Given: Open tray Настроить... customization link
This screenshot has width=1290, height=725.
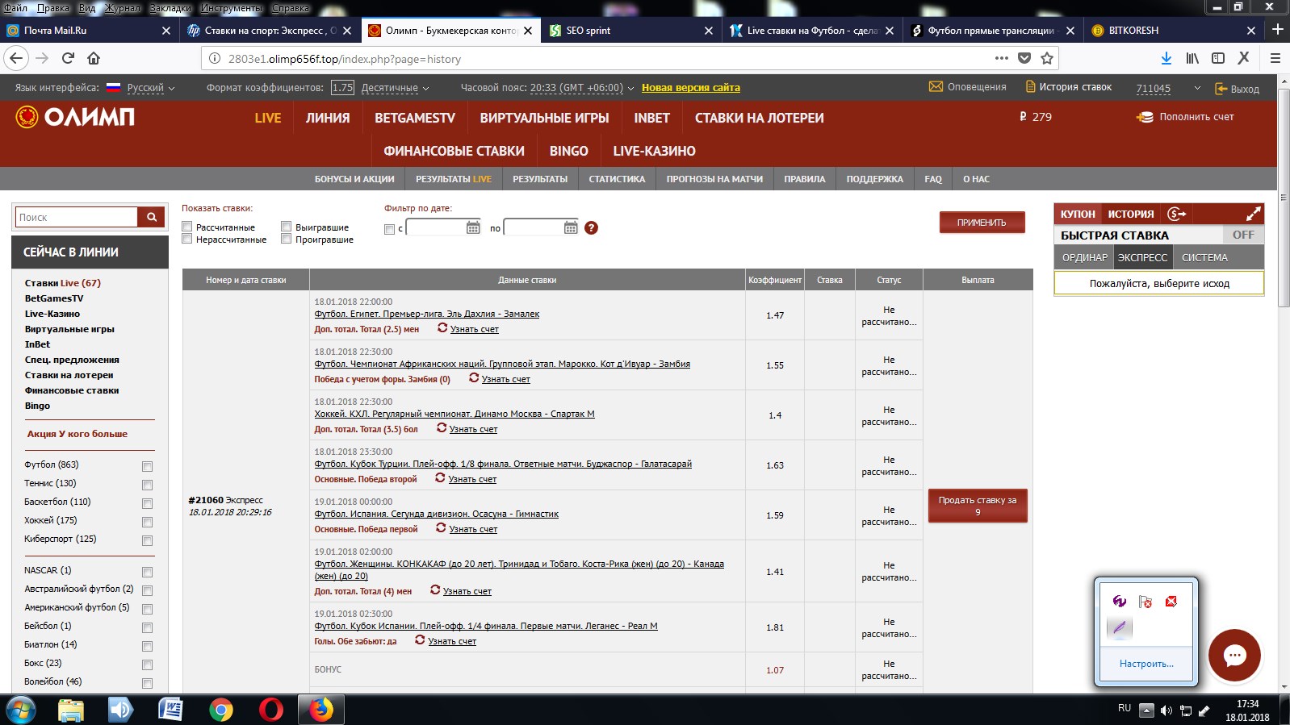Looking at the screenshot, I should [x=1146, y=664].
